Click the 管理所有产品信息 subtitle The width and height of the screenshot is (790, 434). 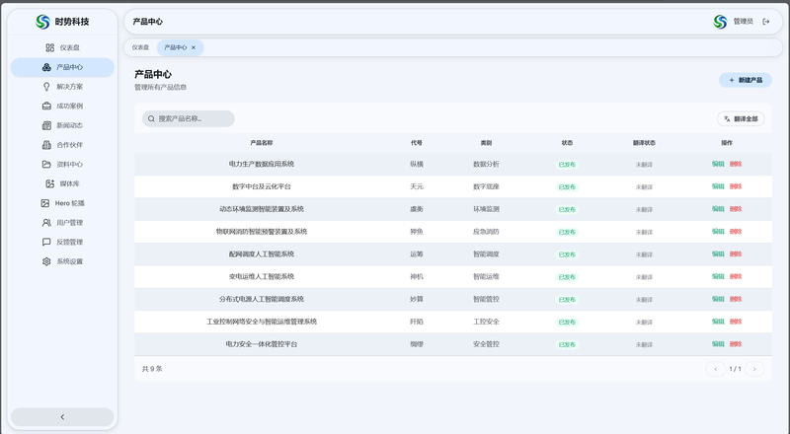click(x=160, y=87)
